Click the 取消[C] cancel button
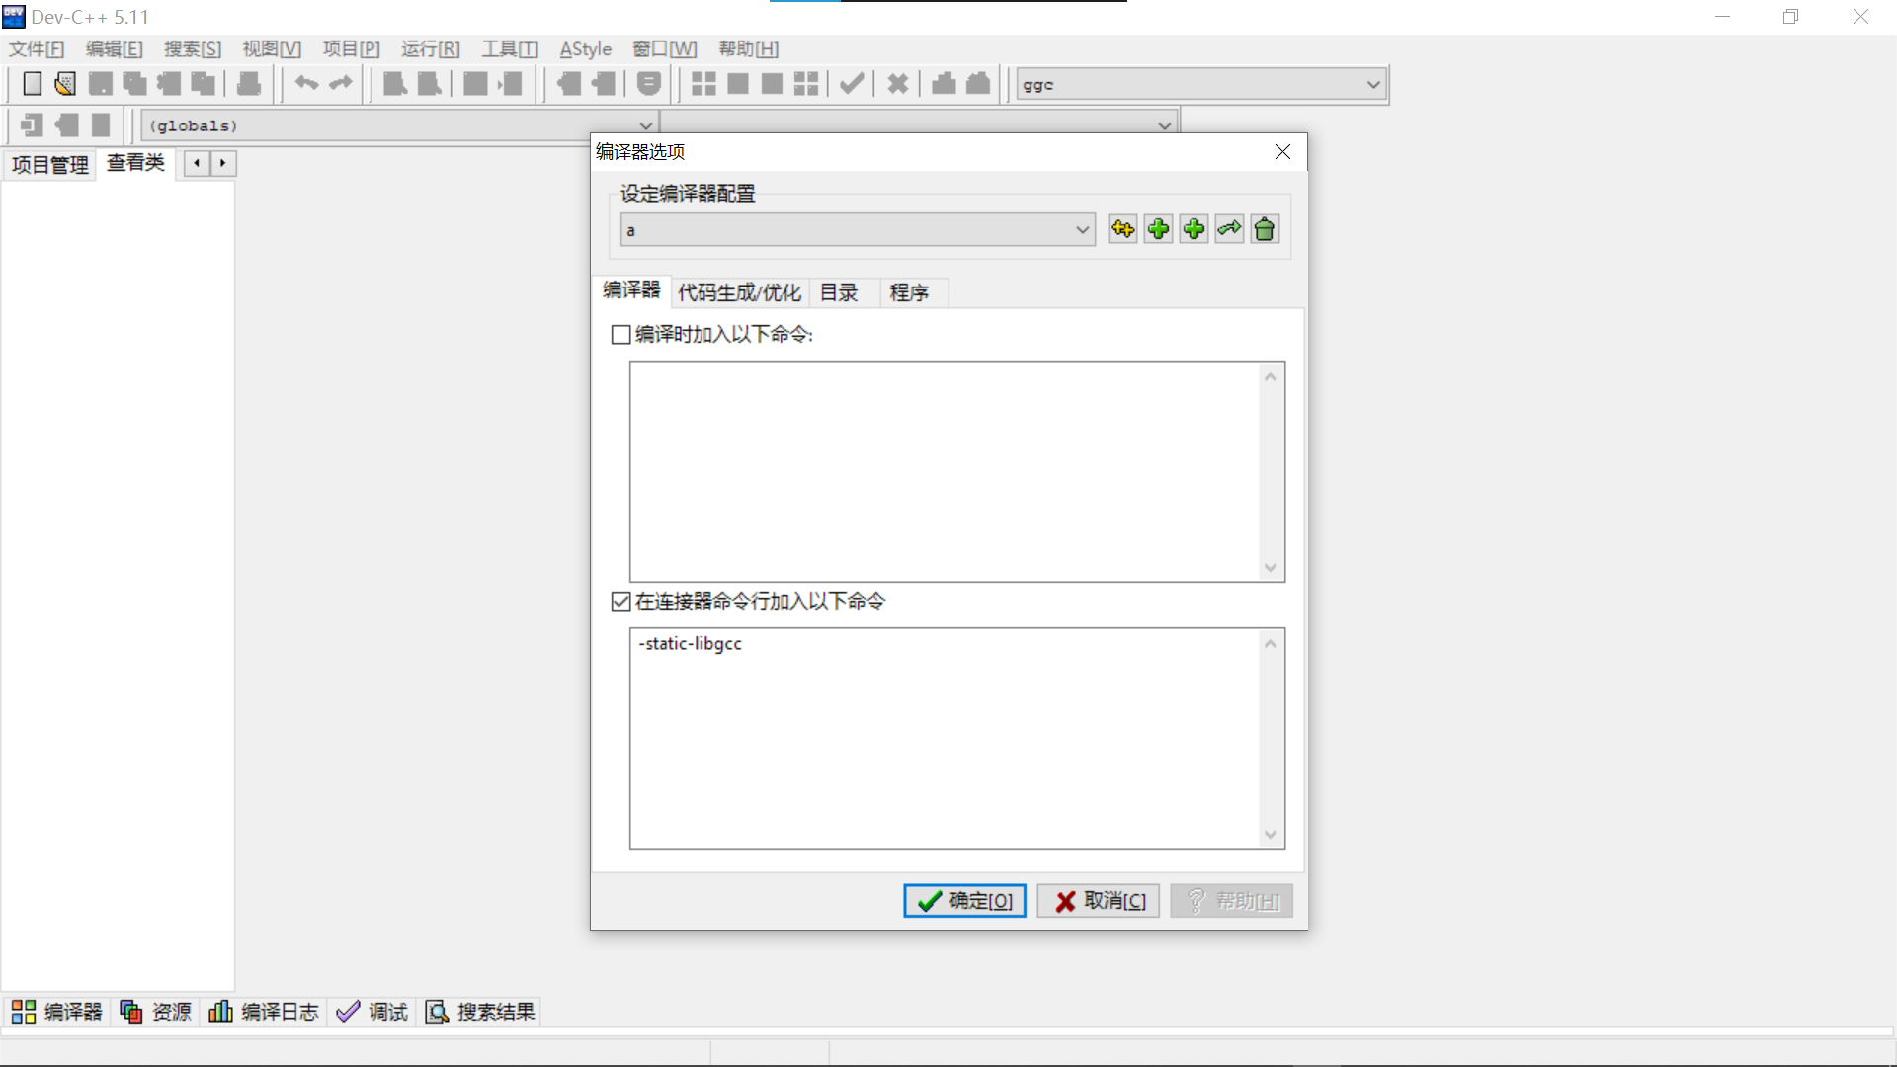The width and height of the screenshot is (1897, 1067). 1099,901
